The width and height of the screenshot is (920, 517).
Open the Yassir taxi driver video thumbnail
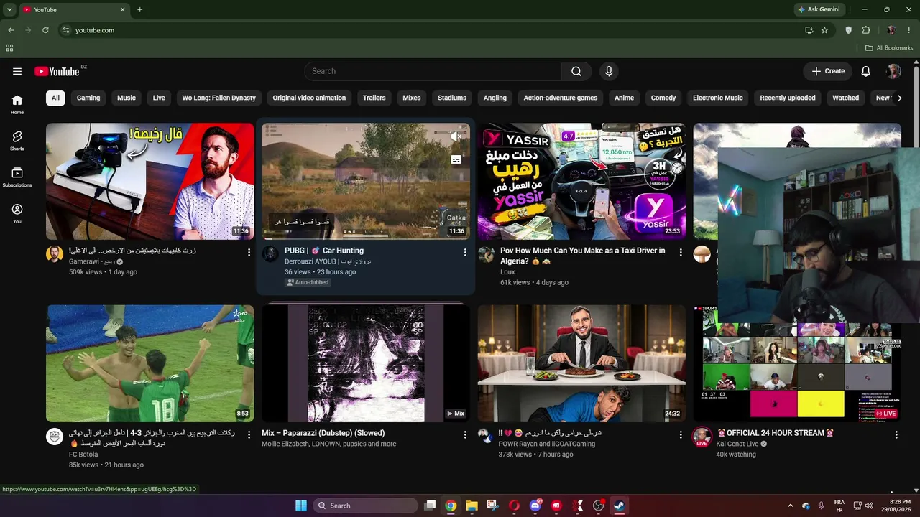581,181
